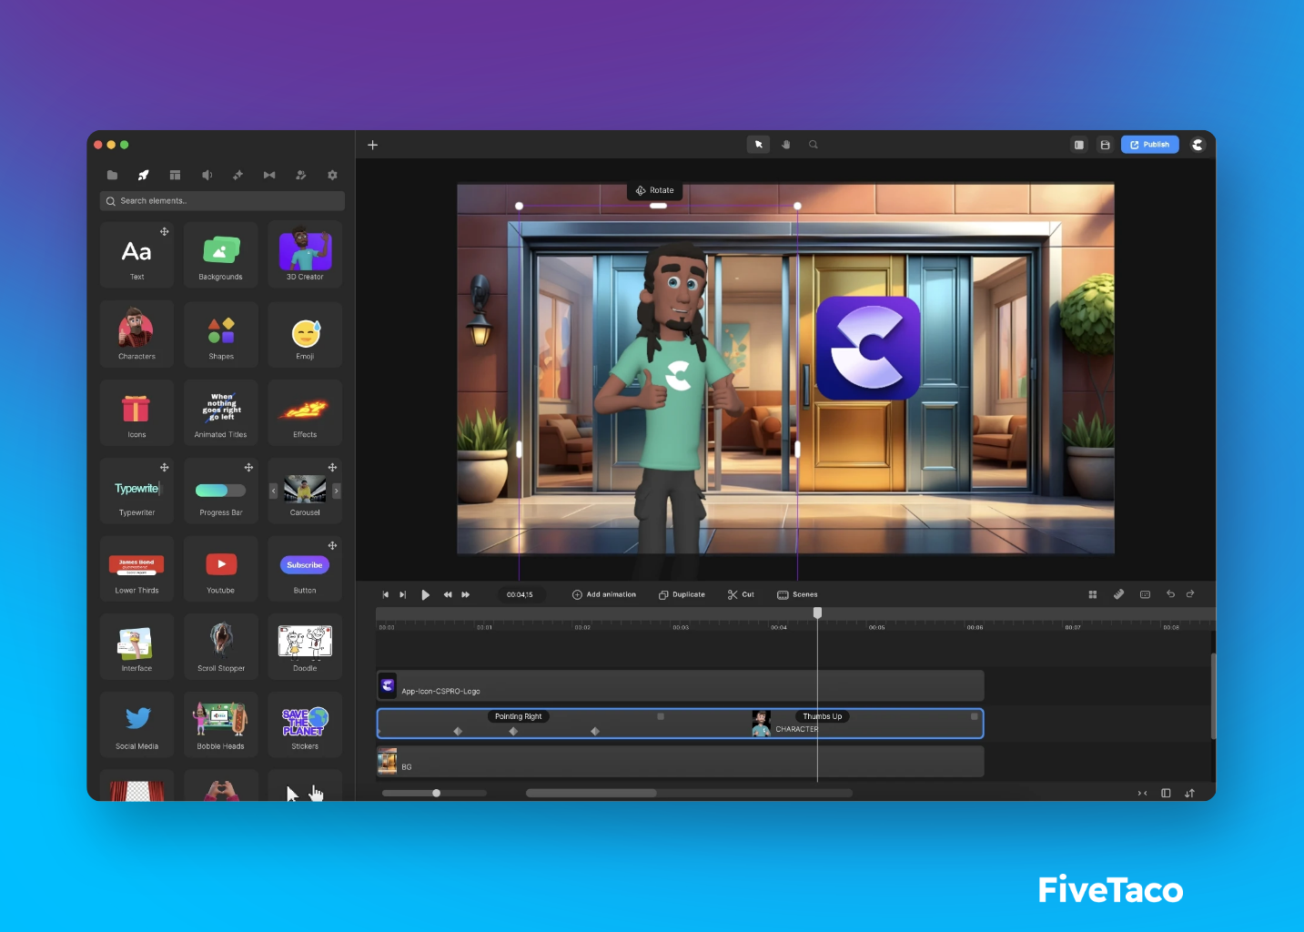
Task: Select the hand pan tool
Action: [x=786, y=145]
